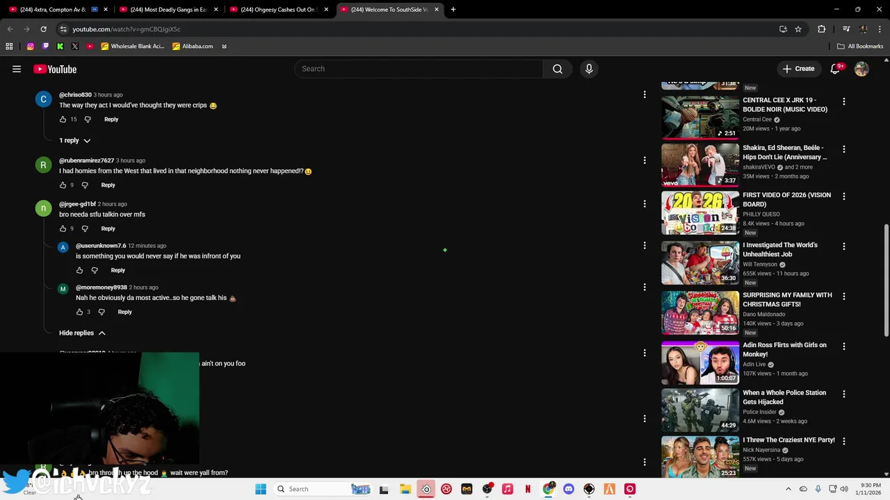Screen dimensions: 890x500
Task: Activate voice search microphone
Action: [x=589, y=69]
